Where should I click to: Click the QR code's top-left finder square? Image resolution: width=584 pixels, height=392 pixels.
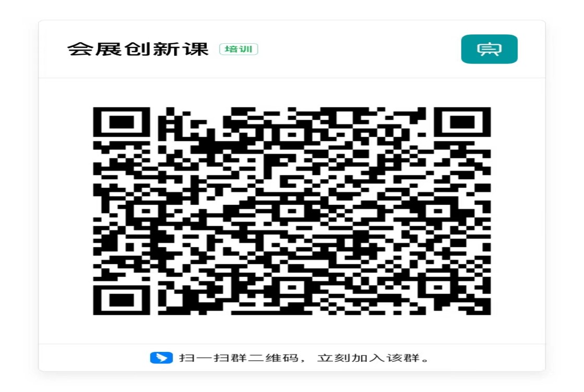click(x=122, y=122)
